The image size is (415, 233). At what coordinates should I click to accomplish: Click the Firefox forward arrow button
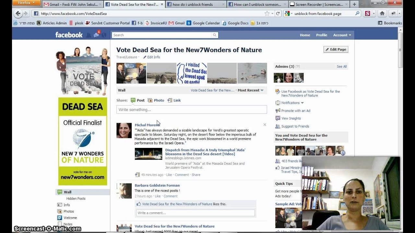[25, 14]
